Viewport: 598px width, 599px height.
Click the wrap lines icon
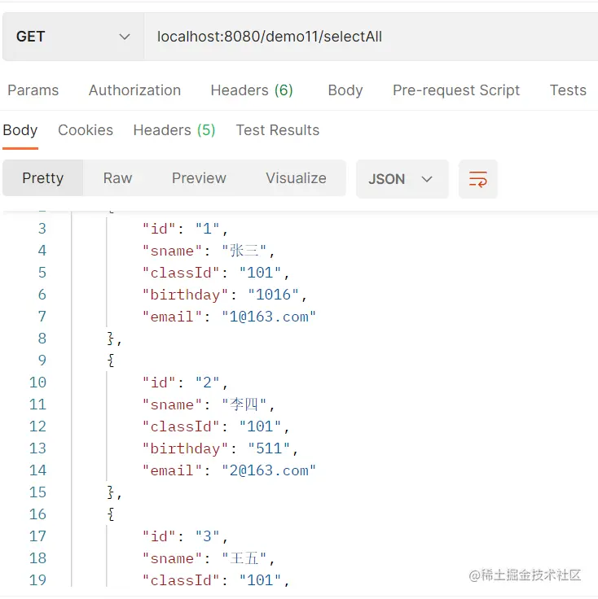[478, 179]
